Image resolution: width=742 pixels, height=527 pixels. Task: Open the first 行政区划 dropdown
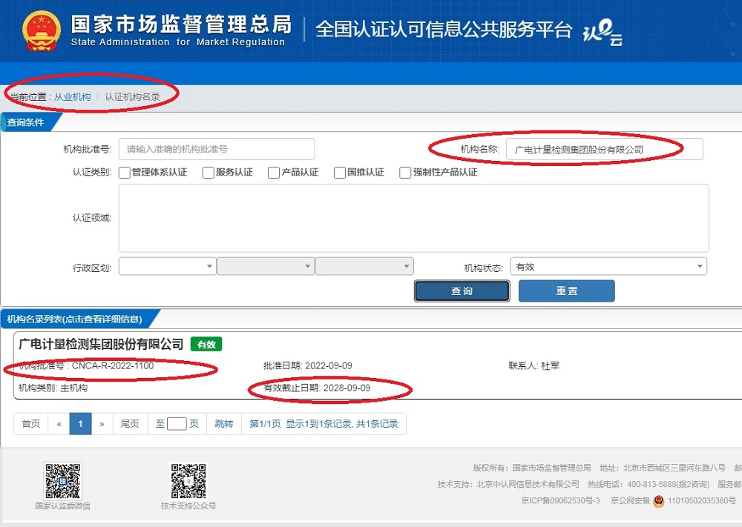[167, 267]
